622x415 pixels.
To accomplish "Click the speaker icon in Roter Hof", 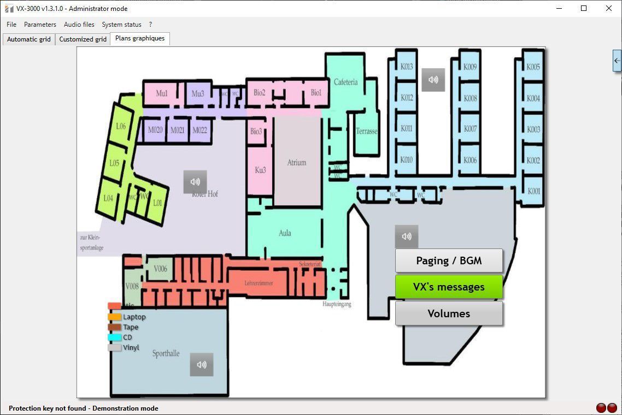I will (x=195, y=182).
